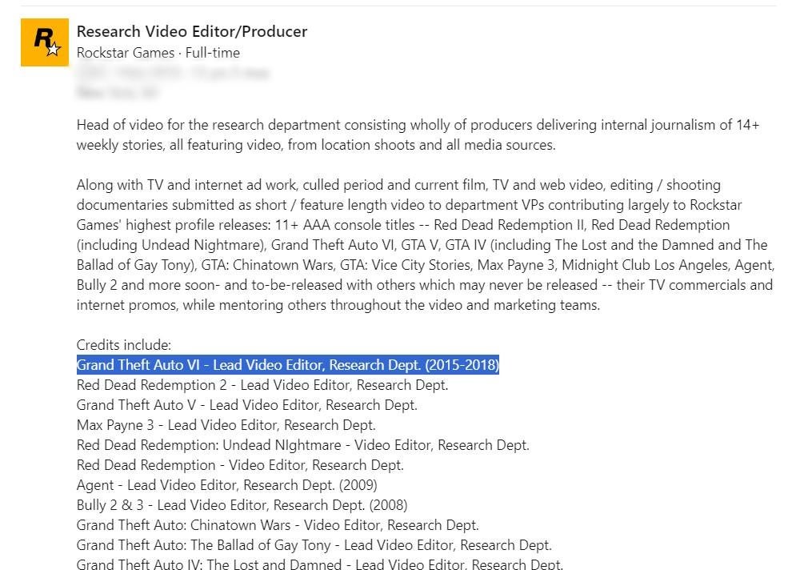Image resolution: width=796 pixels, height=570 pixels.
Task: Click the highlighted Grand Theft Auto VI credit
Action: point(288,365)
